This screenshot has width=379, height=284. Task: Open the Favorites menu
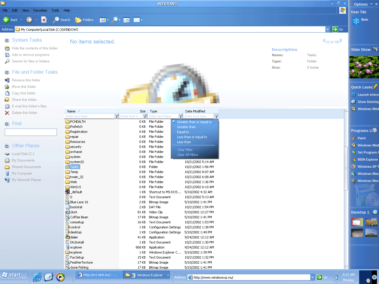point(40,10)
